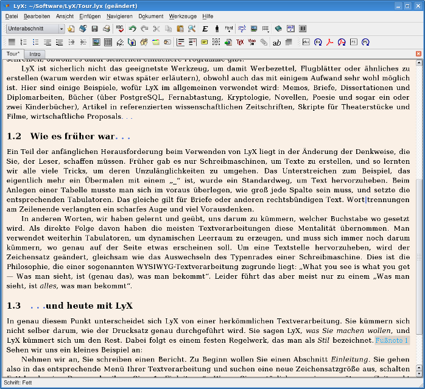Viewport: 425px width, 389px height.
Task: Open the Unterabschnitt paragraph style dropdown
Action: click(35, 29)
